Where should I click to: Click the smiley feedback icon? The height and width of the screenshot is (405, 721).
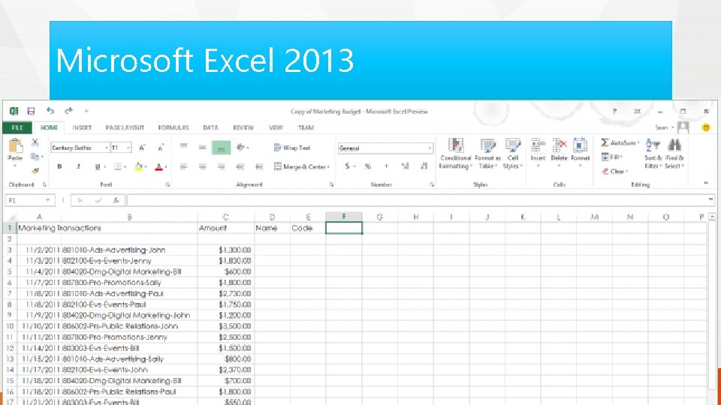point(706,127)
